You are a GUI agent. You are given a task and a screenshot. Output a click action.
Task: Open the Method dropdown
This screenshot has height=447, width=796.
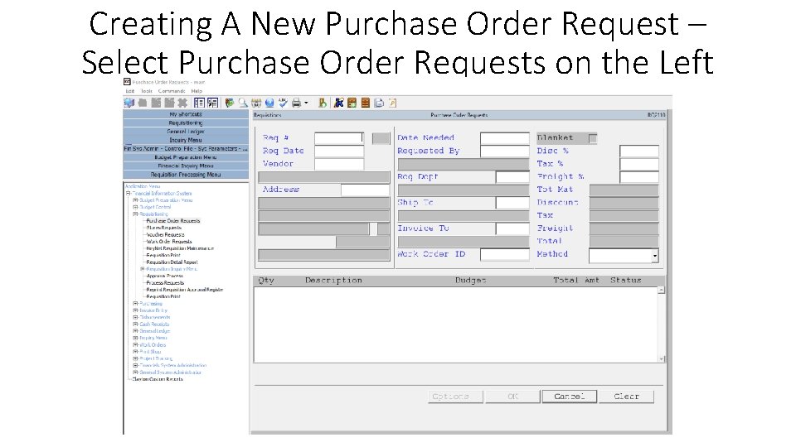coord(655,256)
